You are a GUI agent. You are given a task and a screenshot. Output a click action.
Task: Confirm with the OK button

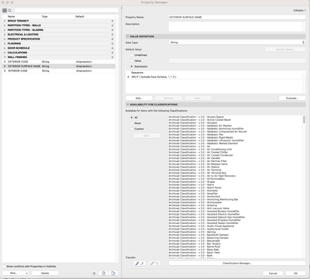point(295,274)
